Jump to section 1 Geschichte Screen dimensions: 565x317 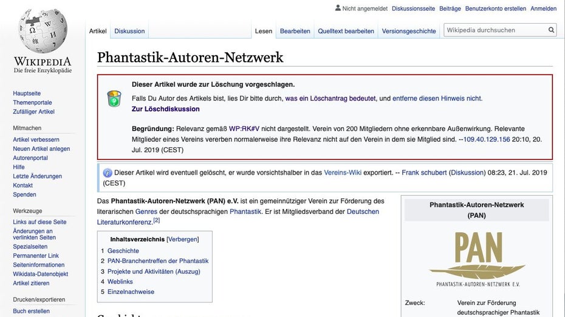click(123, 251)
